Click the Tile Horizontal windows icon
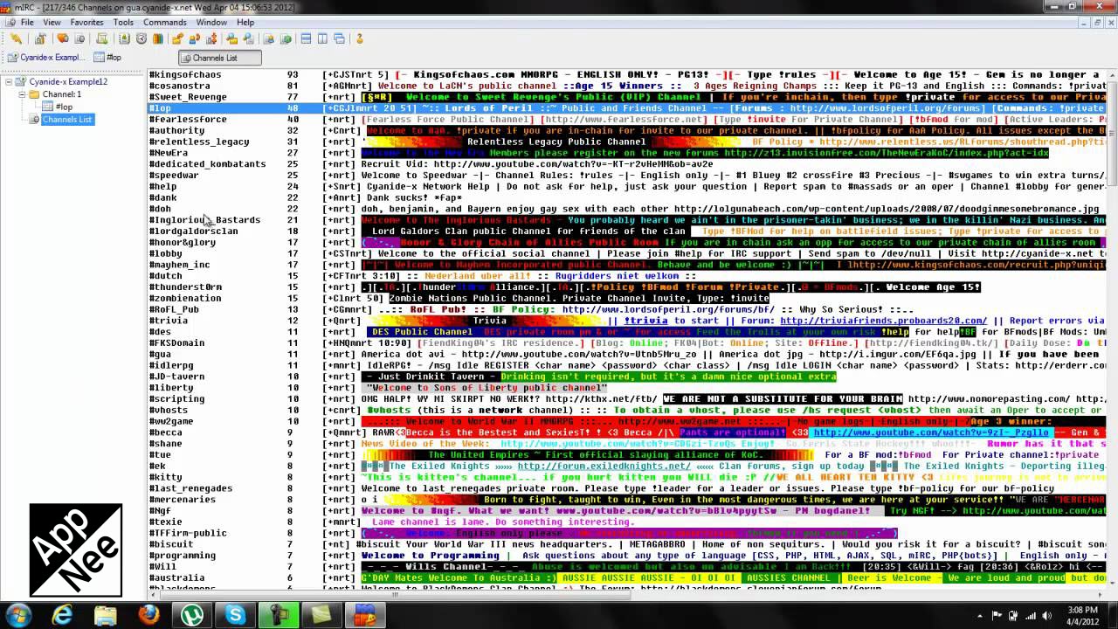Image resolution: width=1118 pixels, height=629 pixels. [x=306, y=38]
